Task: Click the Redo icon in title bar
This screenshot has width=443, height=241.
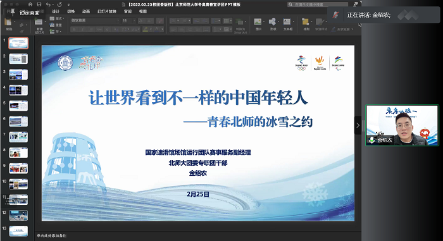Action: click(59, 4)
